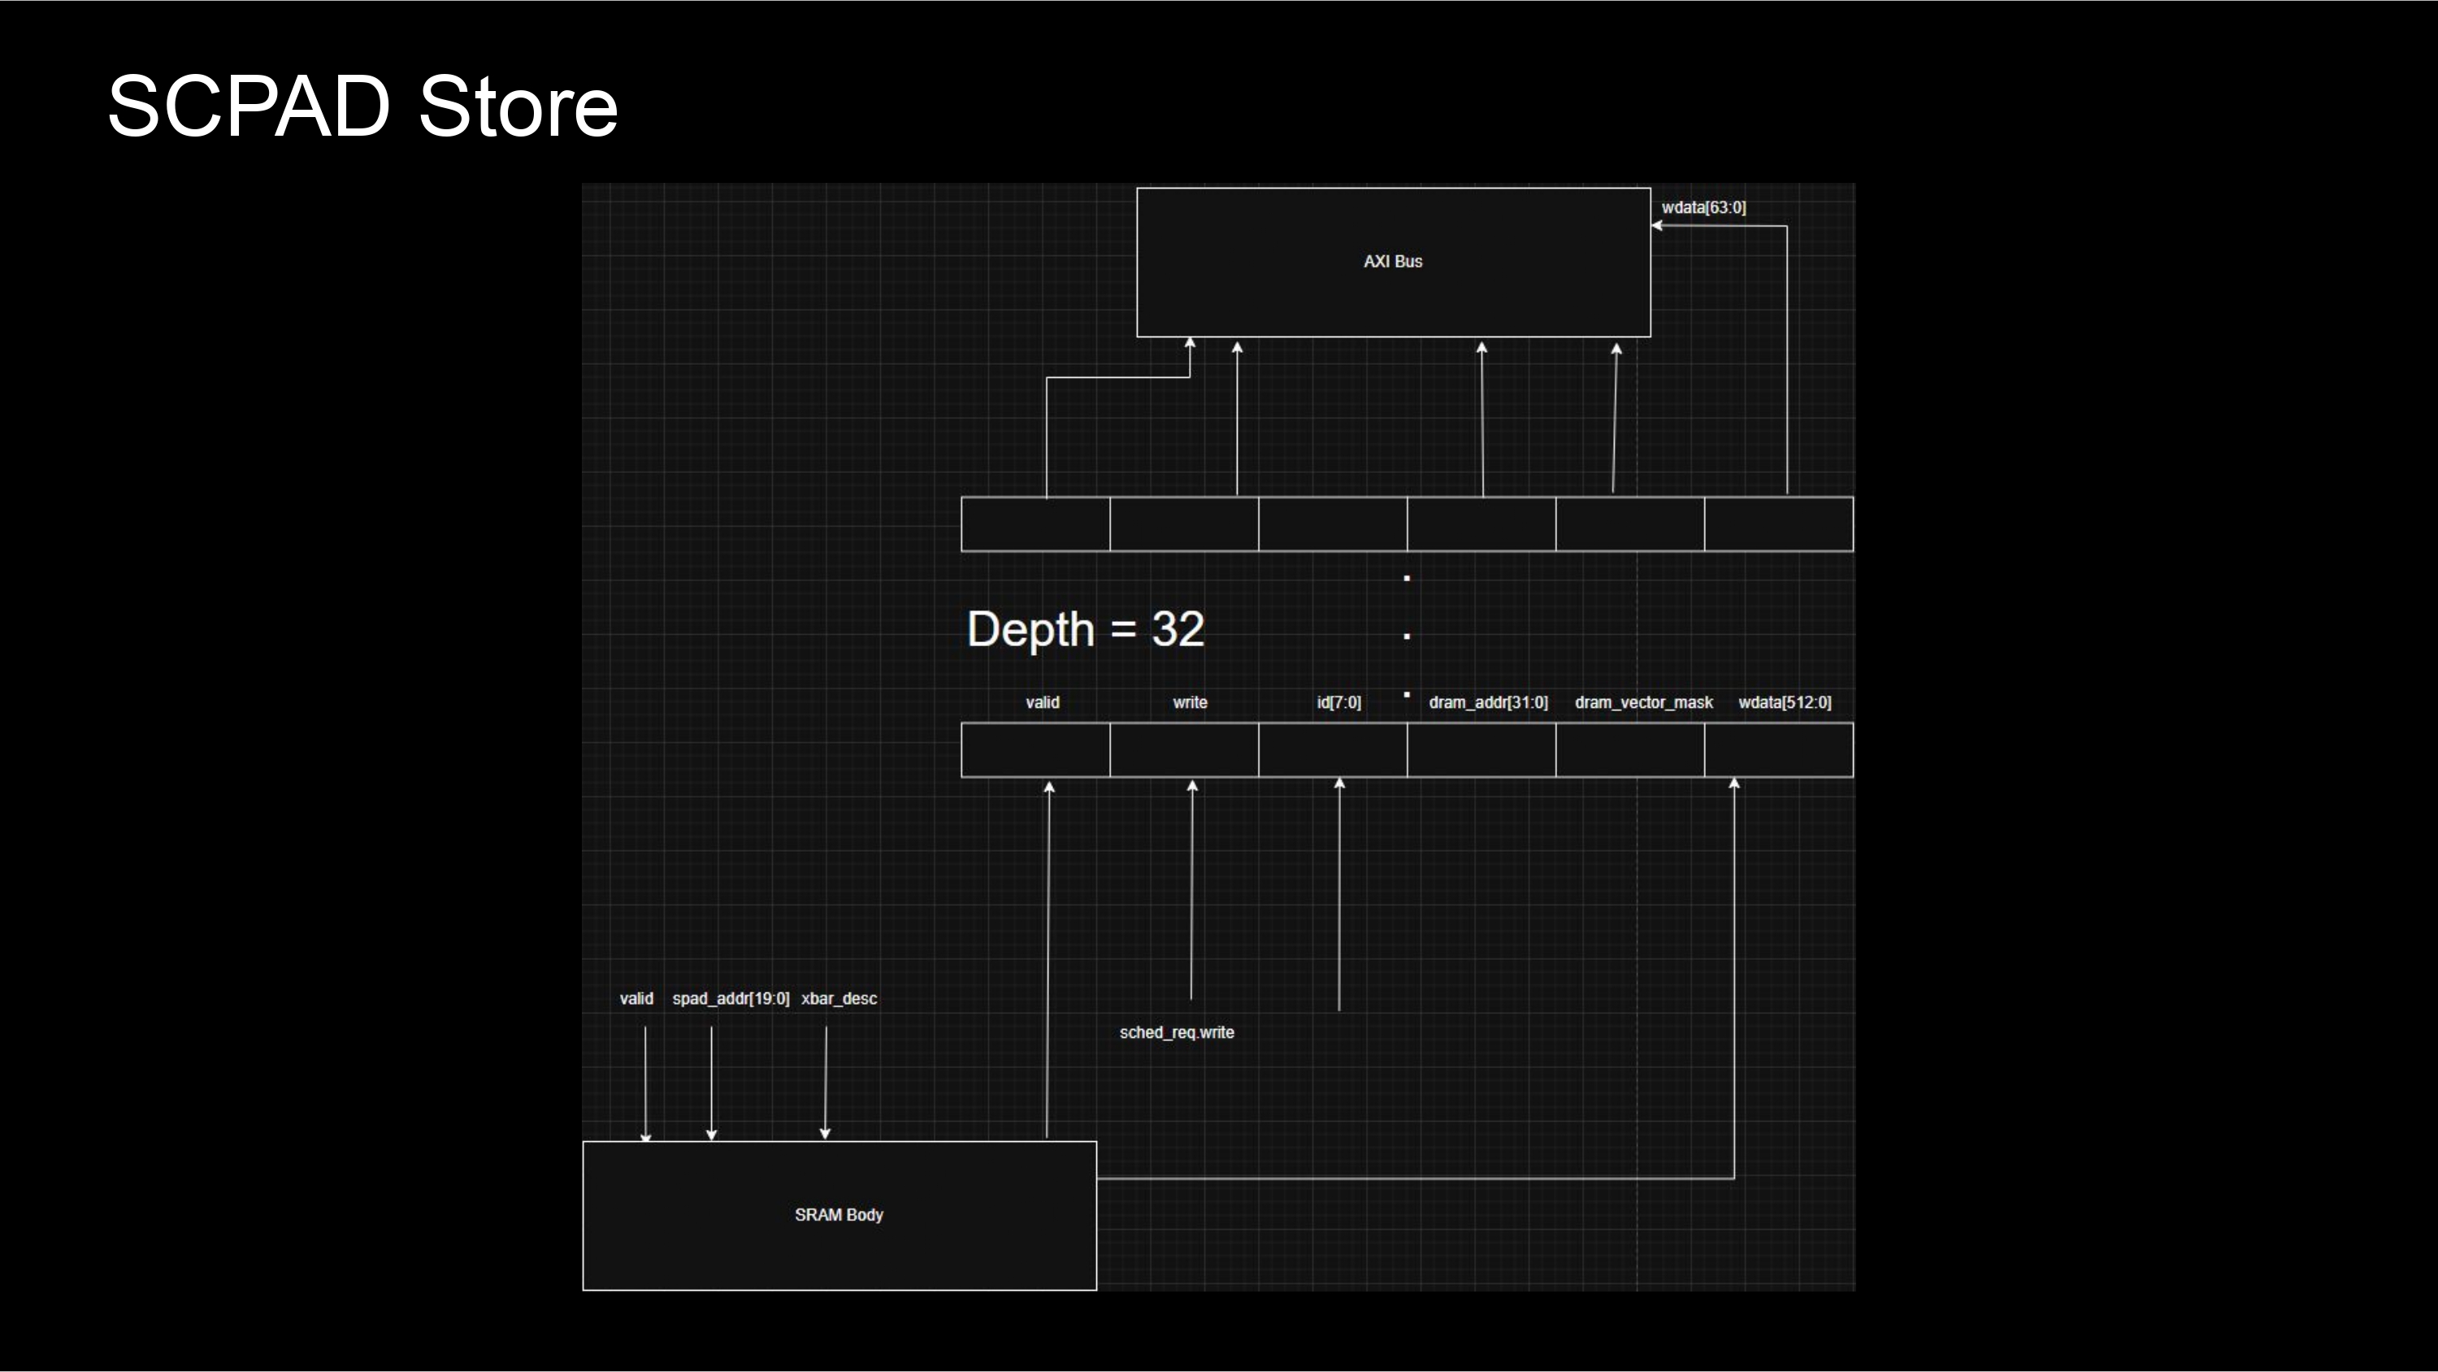Click the dram_vector_mask column label
Image resolution: width=2438 pixels, height=1372 pixels.
click(x=1643, y=702)
